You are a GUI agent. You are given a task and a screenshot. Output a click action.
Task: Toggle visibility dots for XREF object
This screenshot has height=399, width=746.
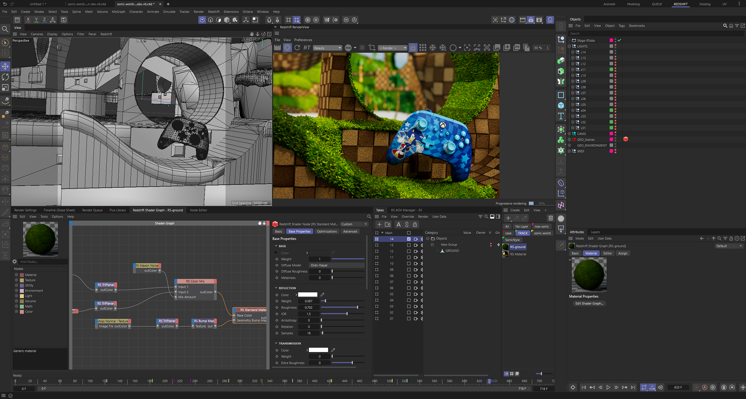click(615, 151)
